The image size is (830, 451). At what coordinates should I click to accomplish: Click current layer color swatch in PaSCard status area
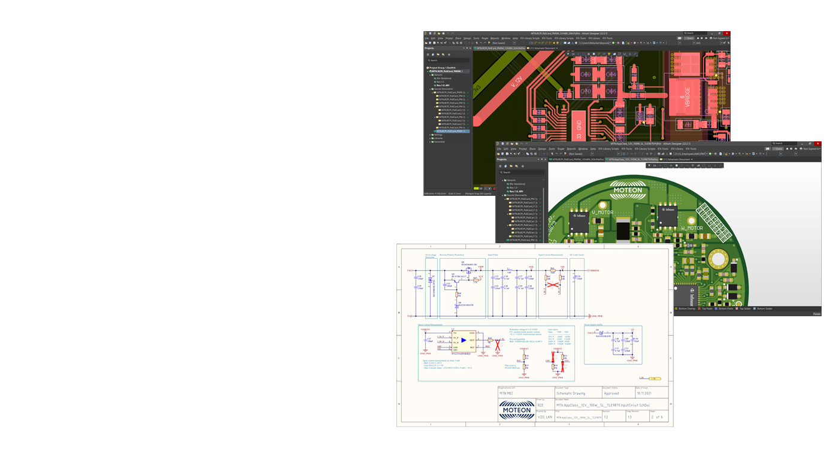(x=476, y=188)
